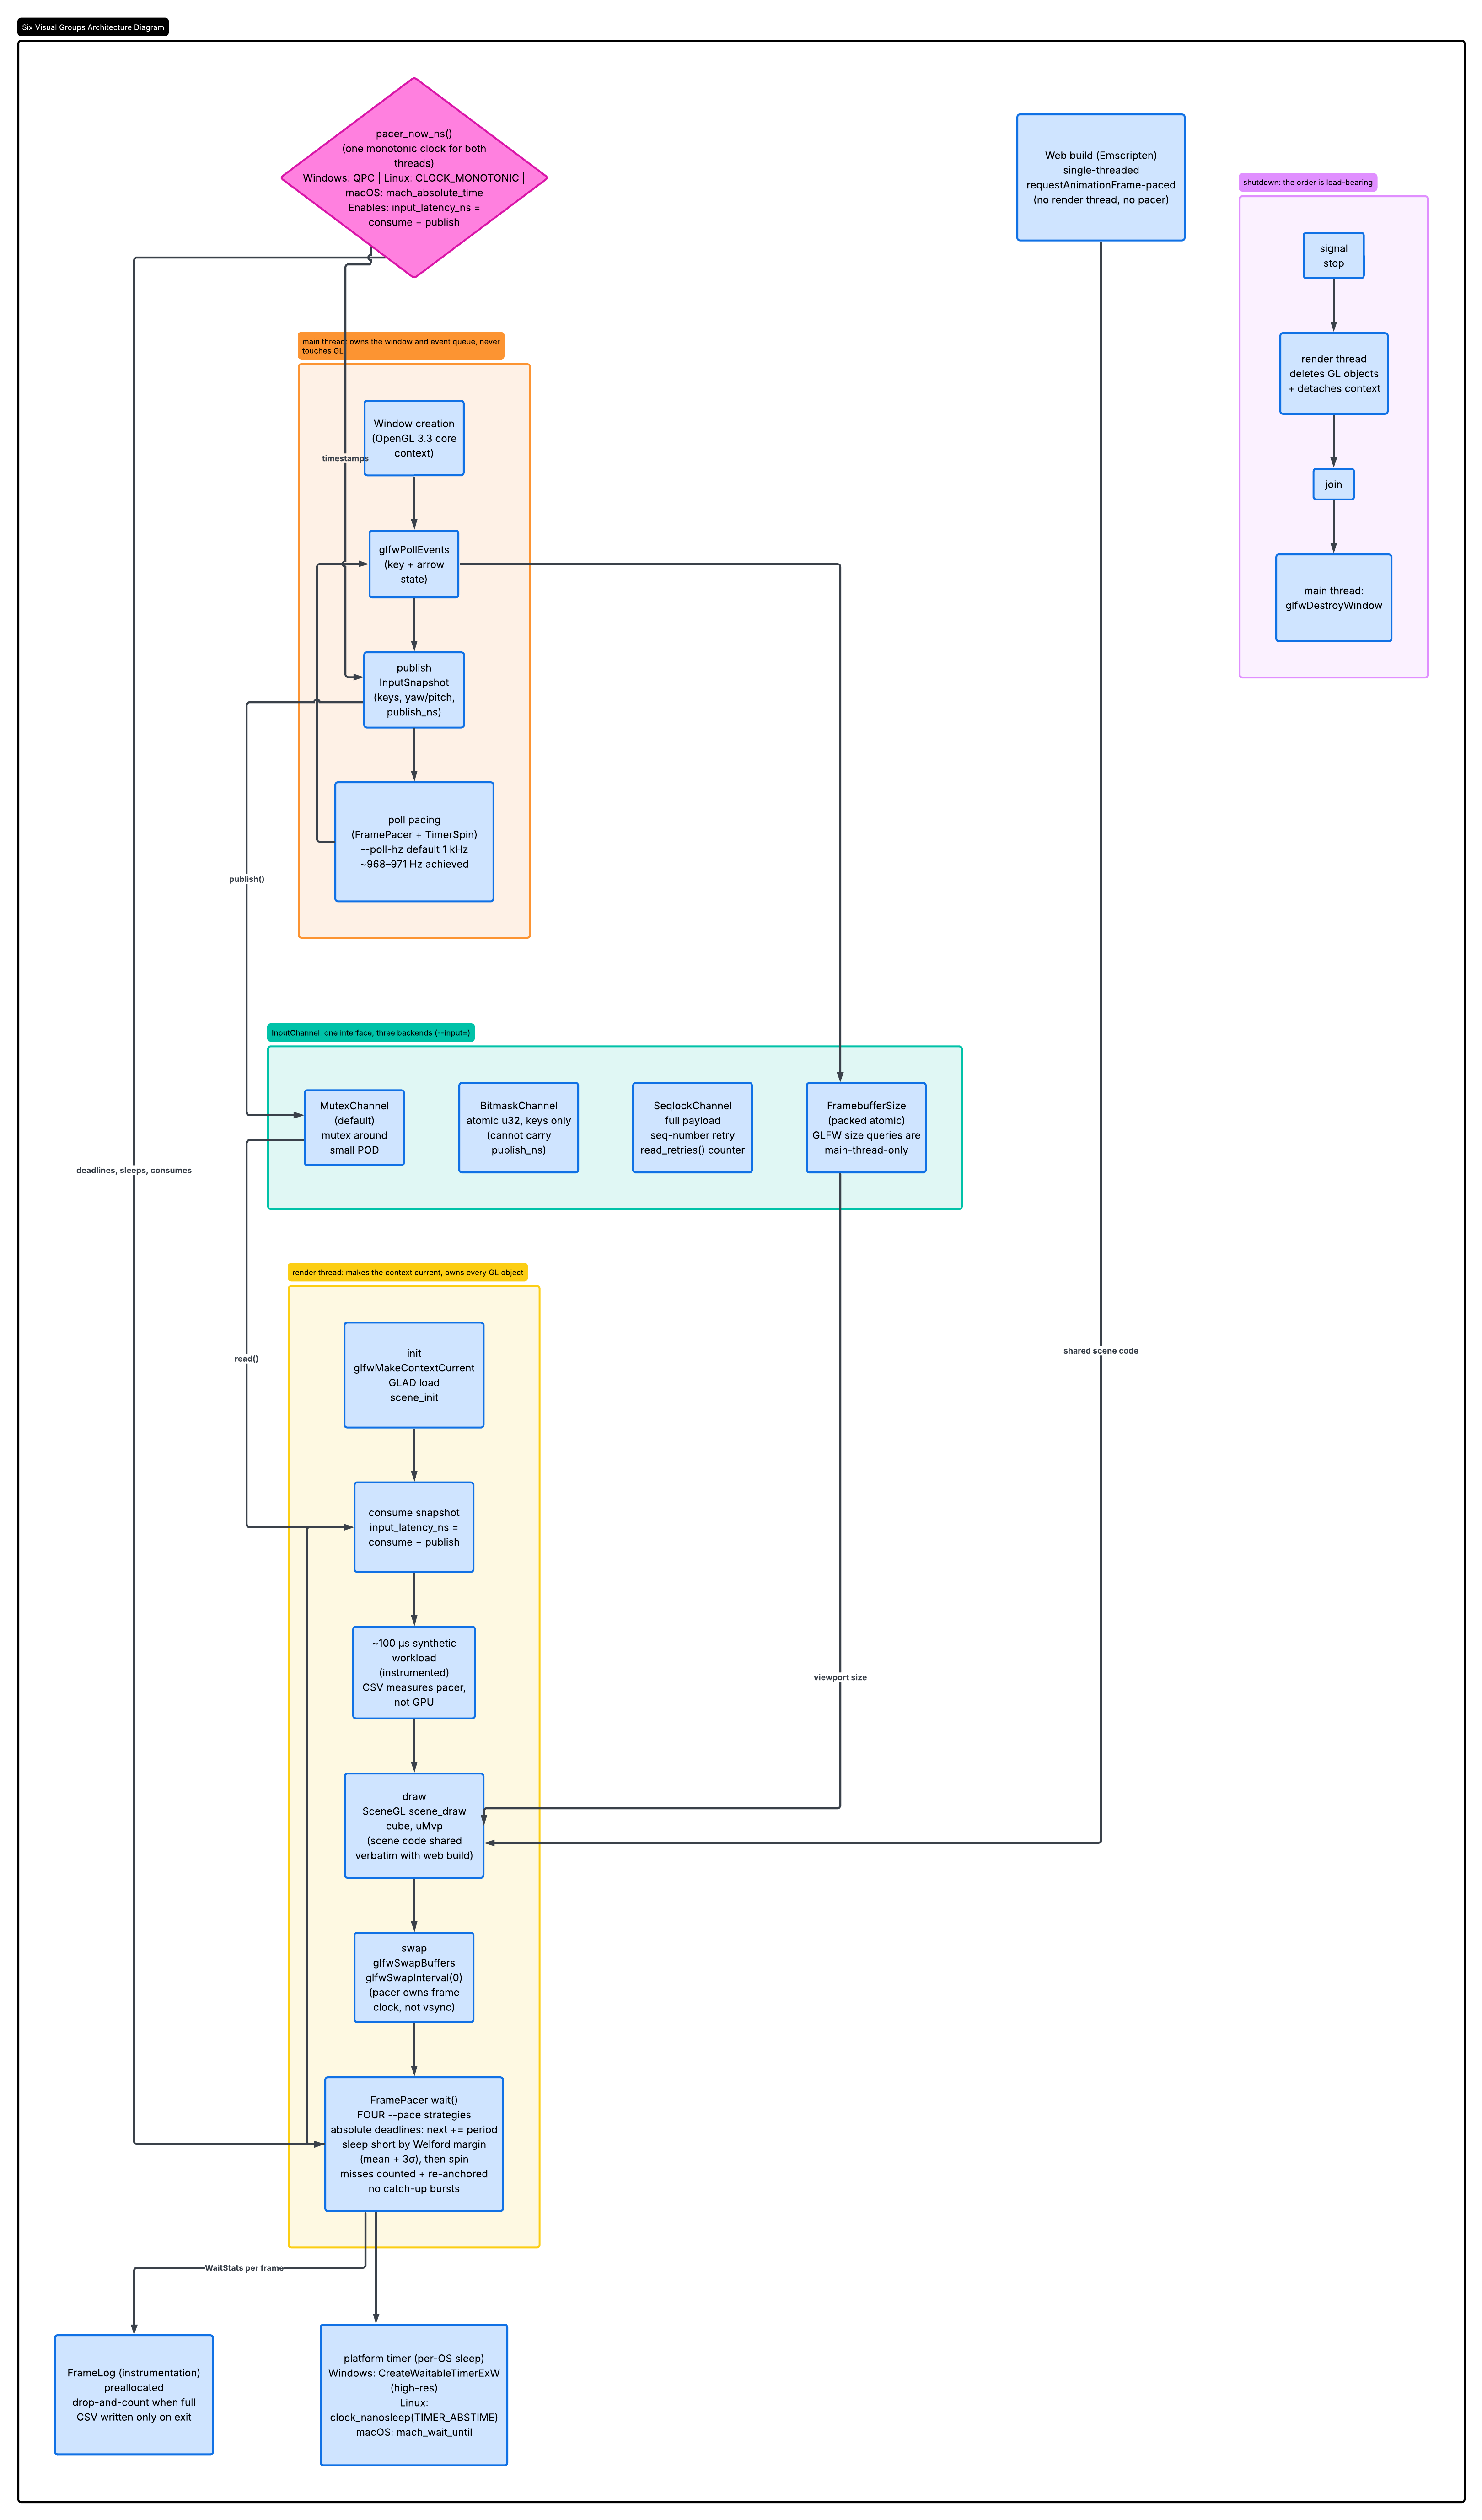The width and height of the screenshot is (1482, 2520).
Task: Click the 'Six Visual Groups Architecture Diagram' title label
Action: [x=93, y=27]
